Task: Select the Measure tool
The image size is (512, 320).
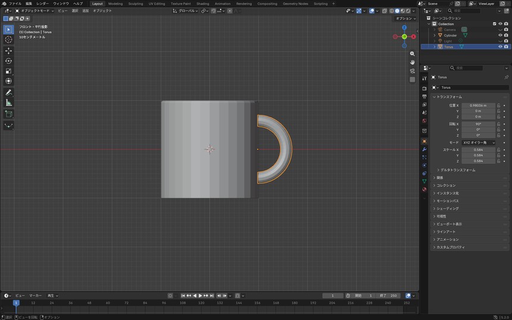Action: (8, 103)
